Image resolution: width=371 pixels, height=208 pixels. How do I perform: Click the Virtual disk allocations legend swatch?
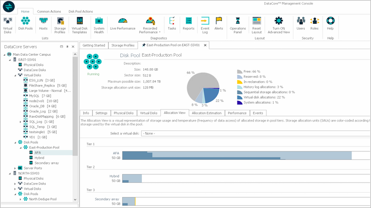click(x=239, y=97)
